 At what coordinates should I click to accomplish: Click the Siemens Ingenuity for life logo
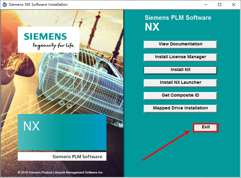coord(49,40)
